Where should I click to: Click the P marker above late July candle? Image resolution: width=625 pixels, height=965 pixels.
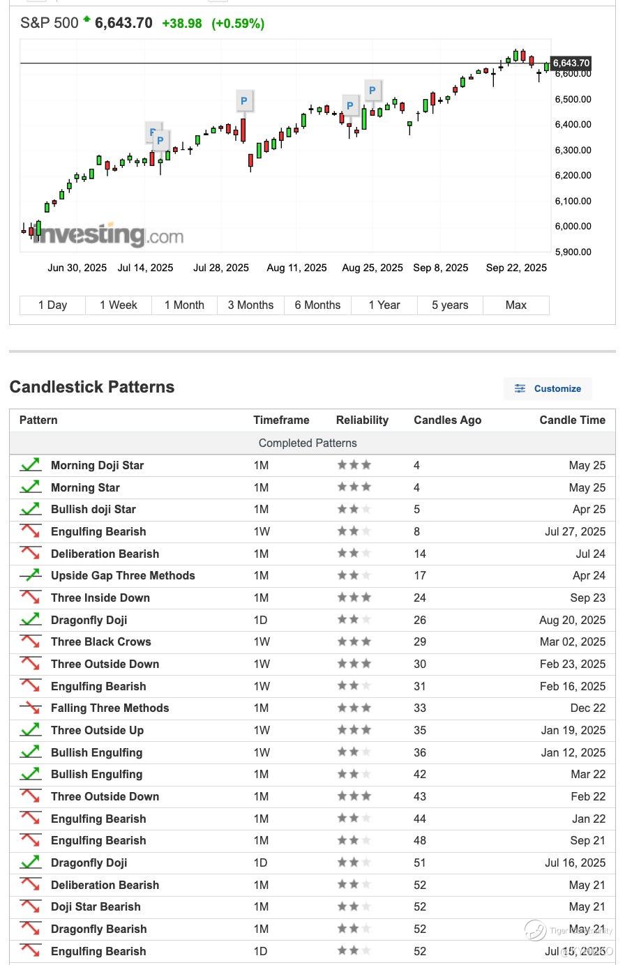[x=243, y=100]
